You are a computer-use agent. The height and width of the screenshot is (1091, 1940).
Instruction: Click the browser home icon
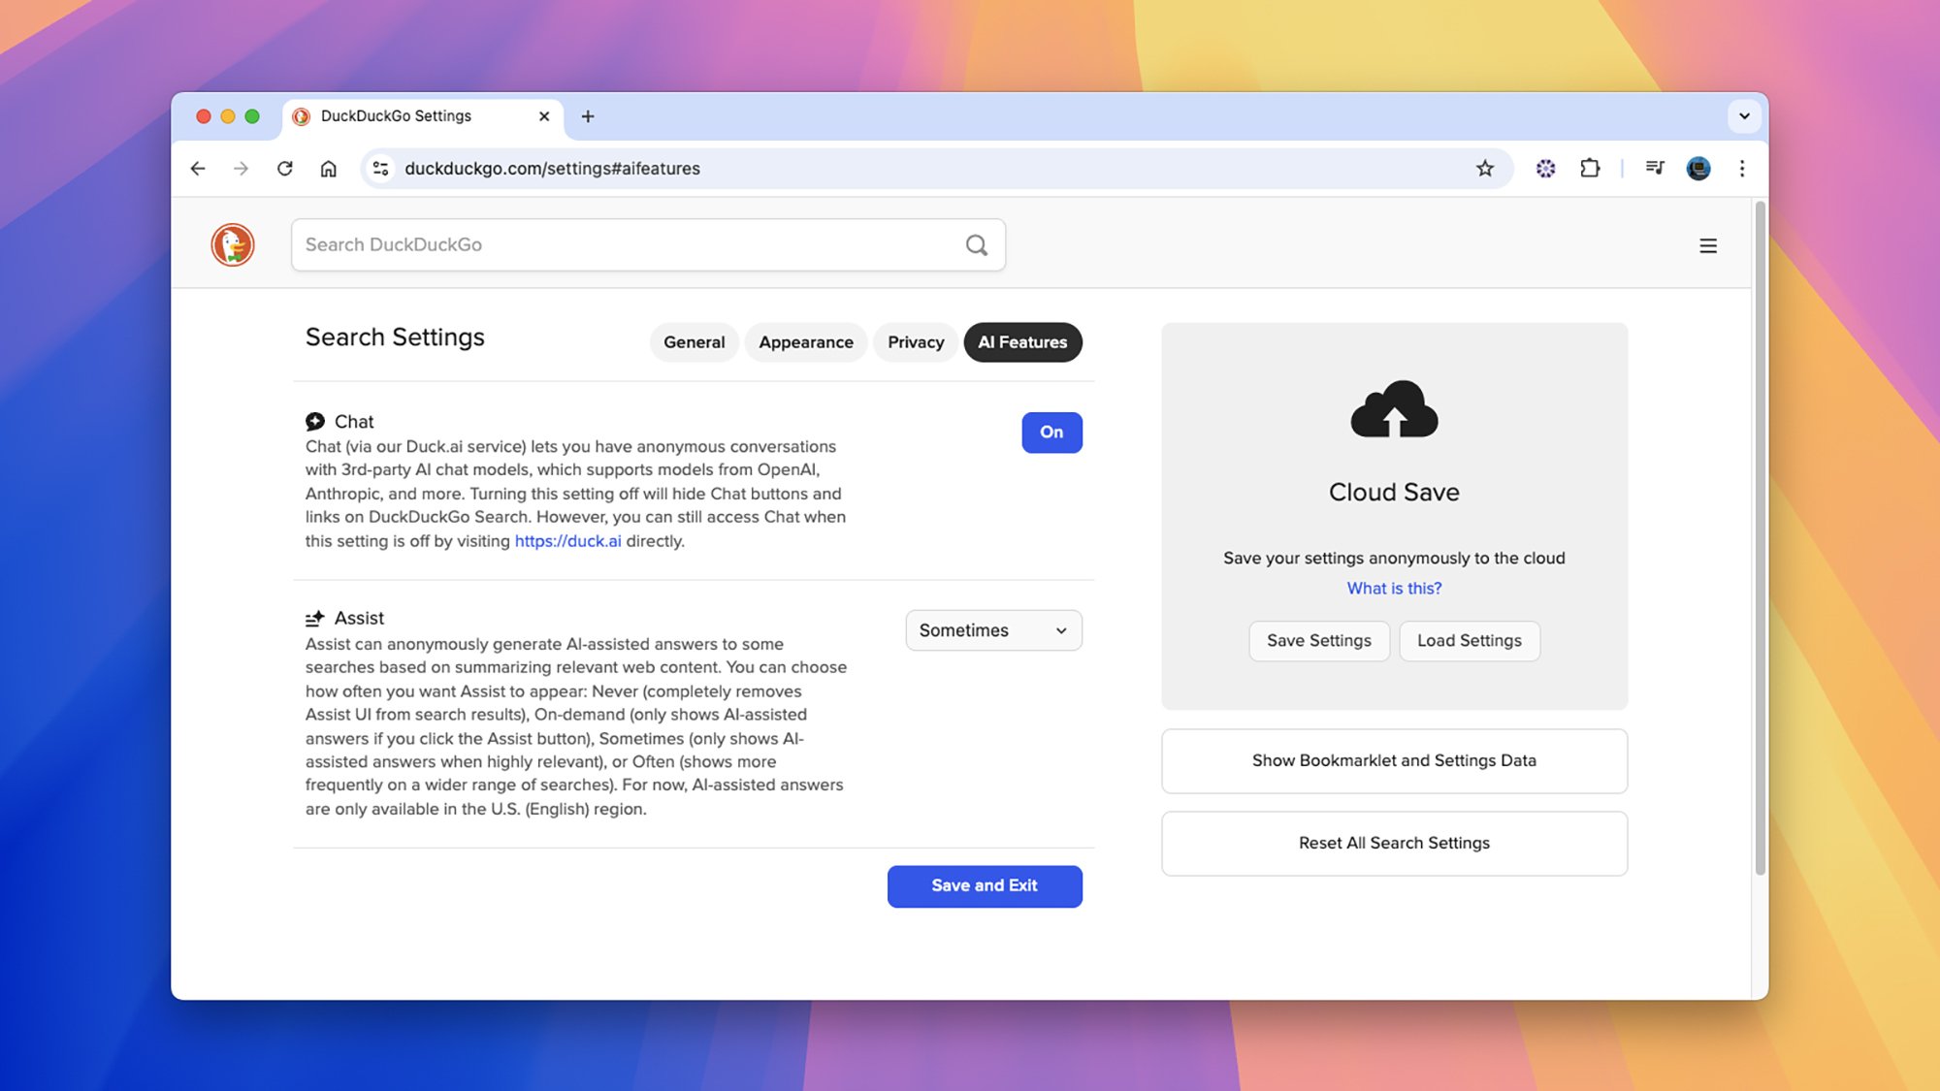click(x=328, y=168)
